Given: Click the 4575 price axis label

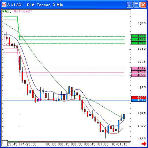Looking at the screenshot, I should [142, 139].
